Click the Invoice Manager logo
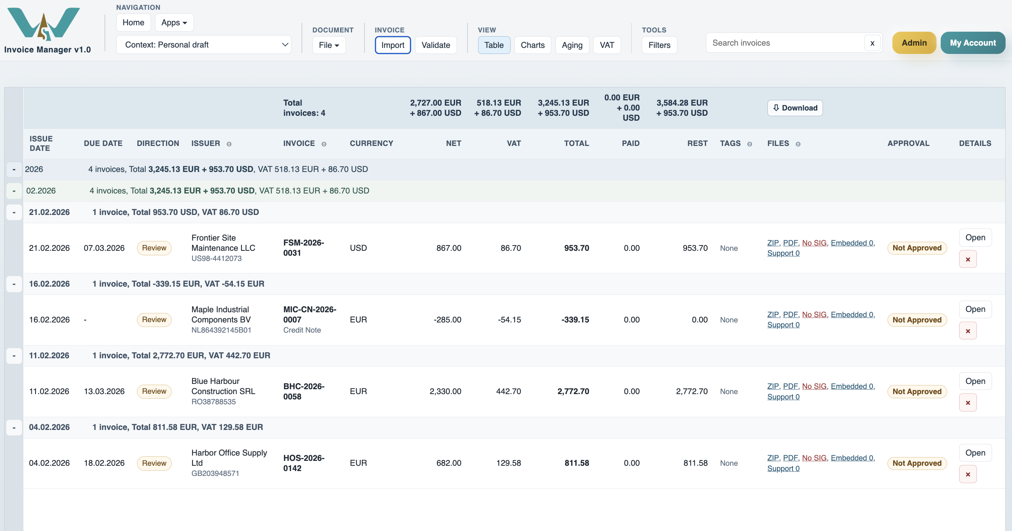This screenshot has width=1012, height=531. coord(44,24)
